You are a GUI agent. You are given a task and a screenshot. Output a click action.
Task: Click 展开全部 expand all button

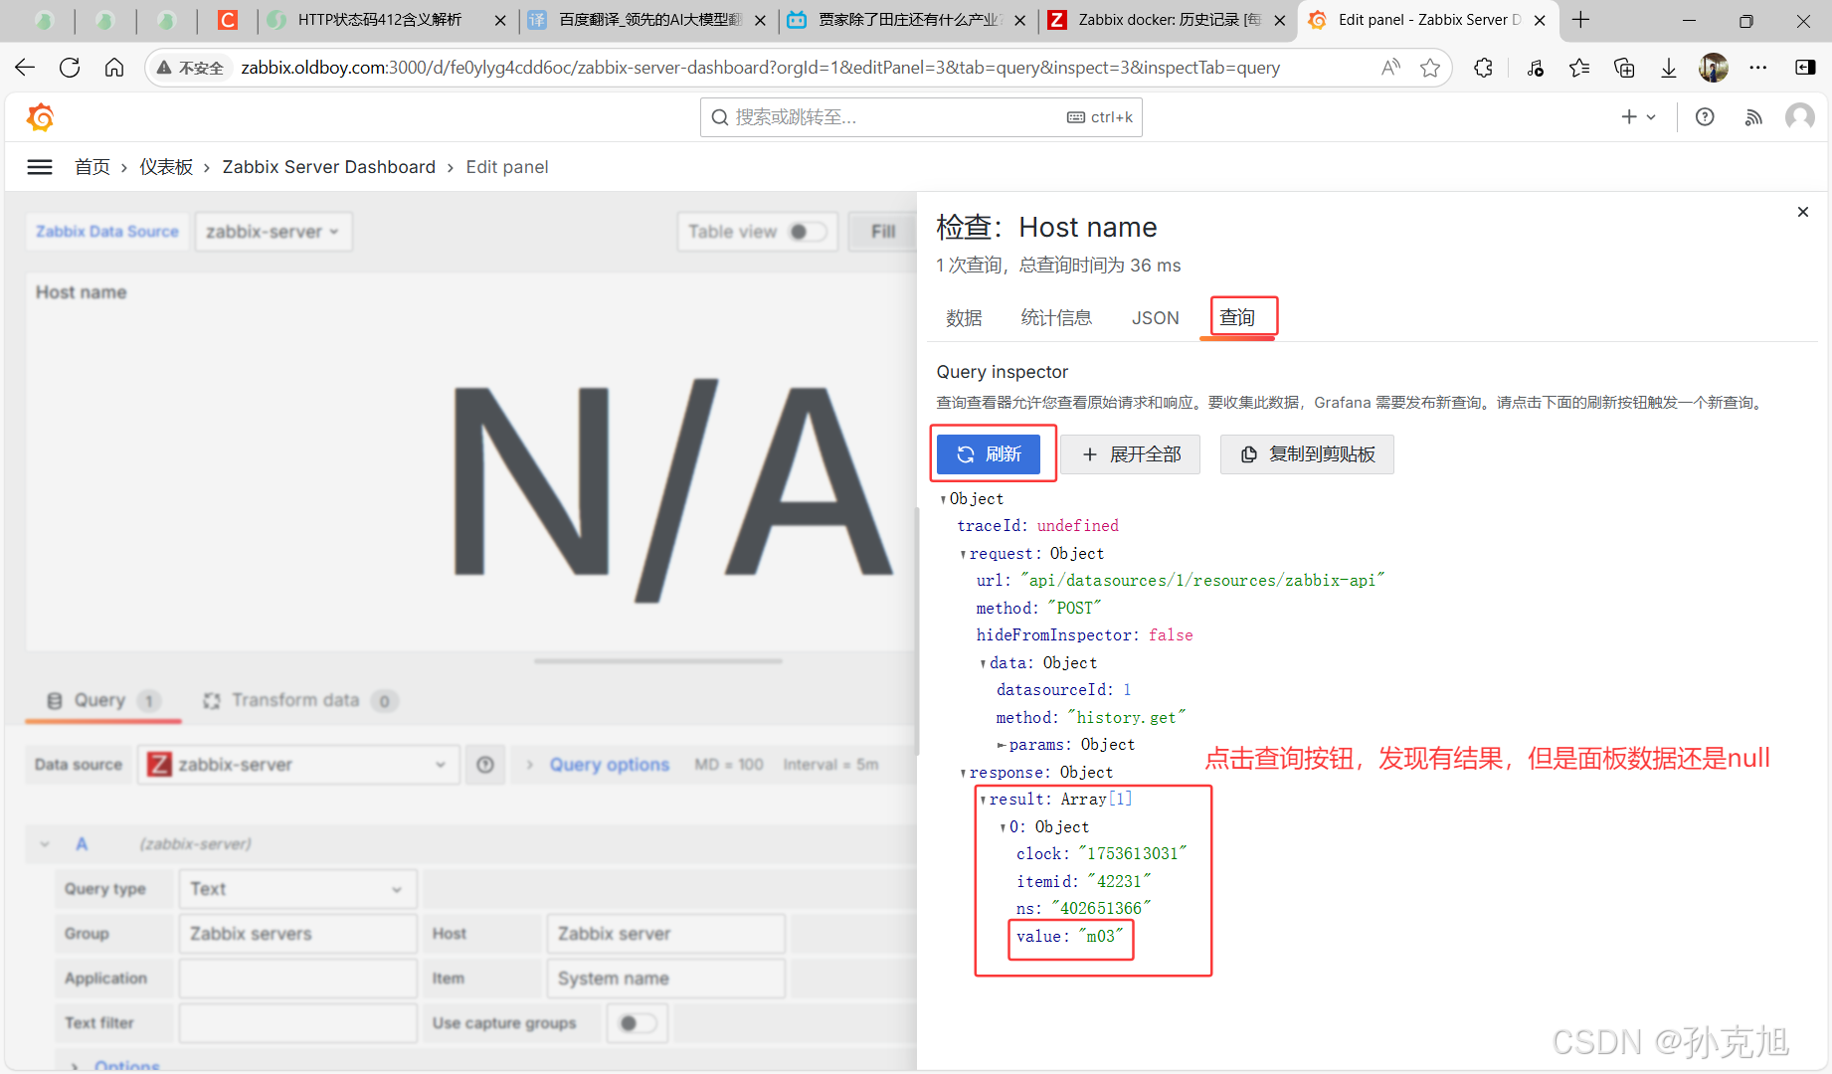(x=1130, y=454)
